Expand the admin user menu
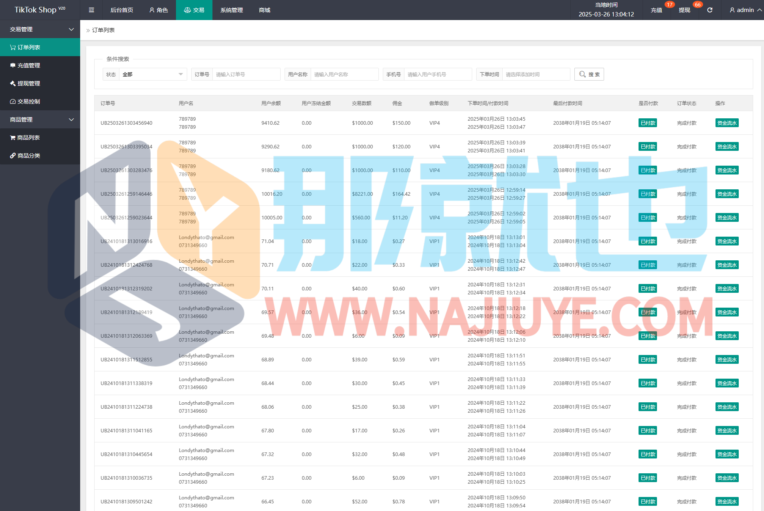 (745, 10)
